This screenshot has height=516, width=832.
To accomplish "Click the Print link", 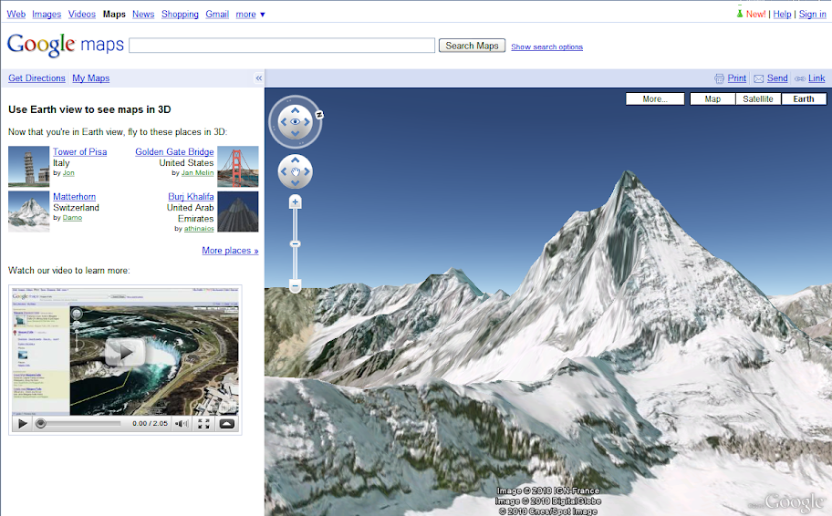I will (736, 78).
